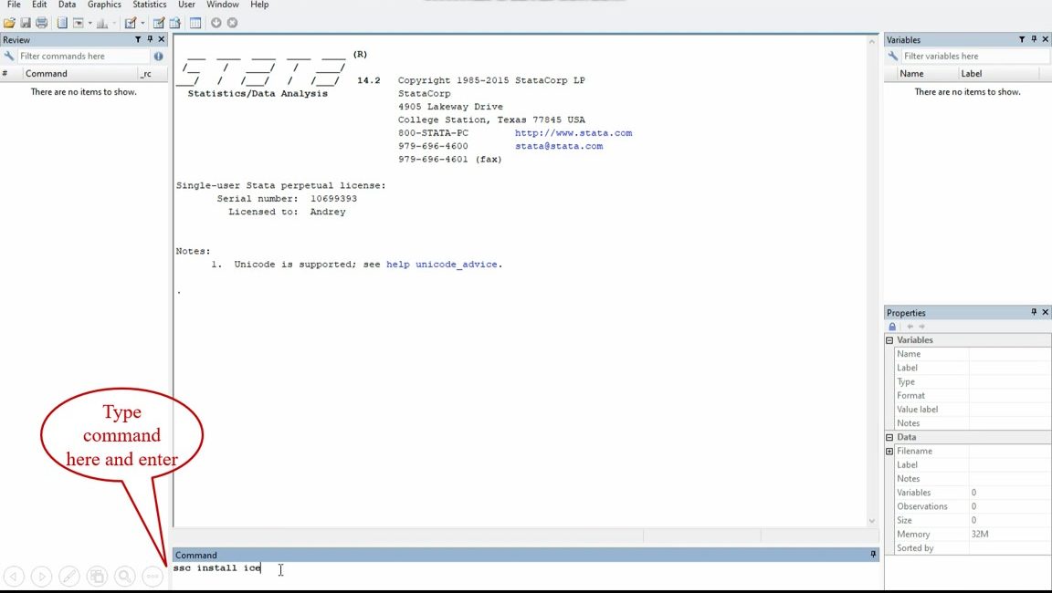Pin the Command window
Image resolution: width=1052 pixels, height=593 pixels.
click(873, 554)
